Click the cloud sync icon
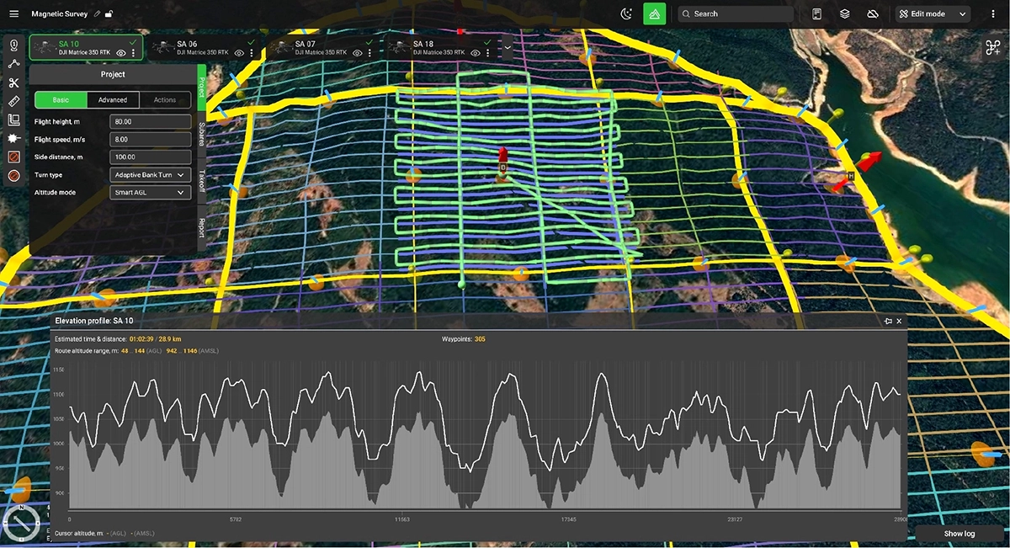1010x548 pixels. [873, 13]
